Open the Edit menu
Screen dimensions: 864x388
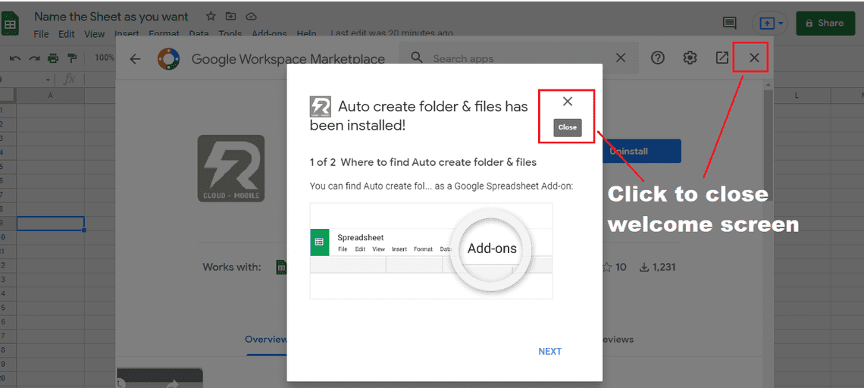click(67, 34)
